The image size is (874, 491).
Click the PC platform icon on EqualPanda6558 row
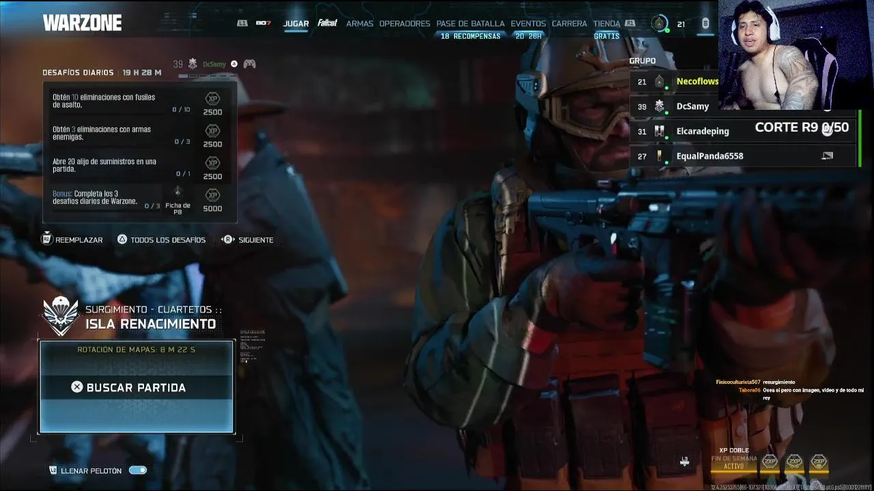click(x=827, y=155)
